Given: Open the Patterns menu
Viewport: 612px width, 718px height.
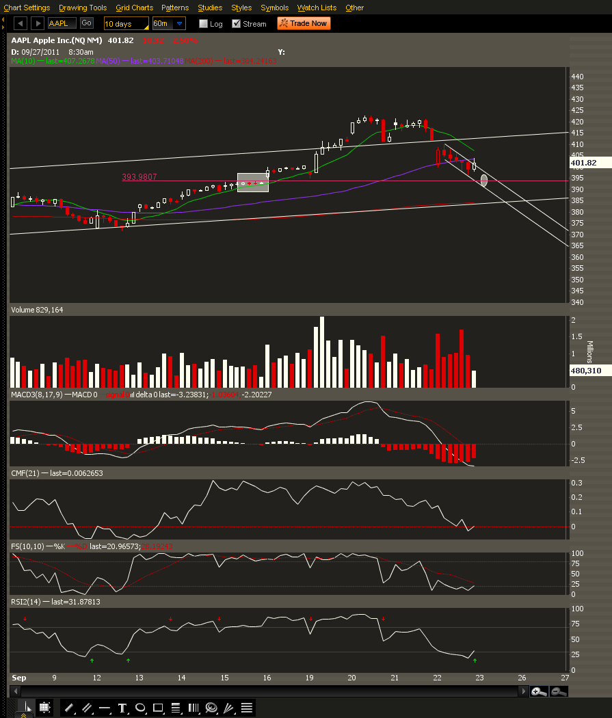Looking at the screenshot, I should 175,8.
